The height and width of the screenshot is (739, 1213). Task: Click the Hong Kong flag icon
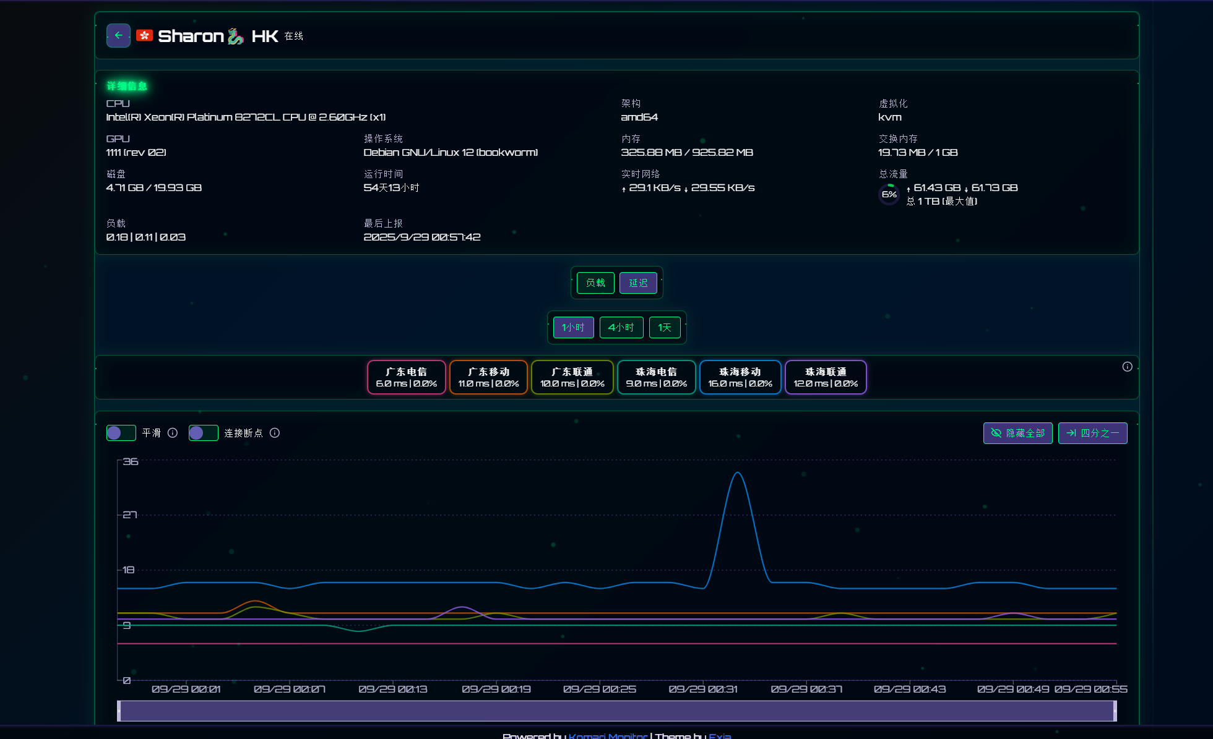pyautogui.click(x=145, y=35)
